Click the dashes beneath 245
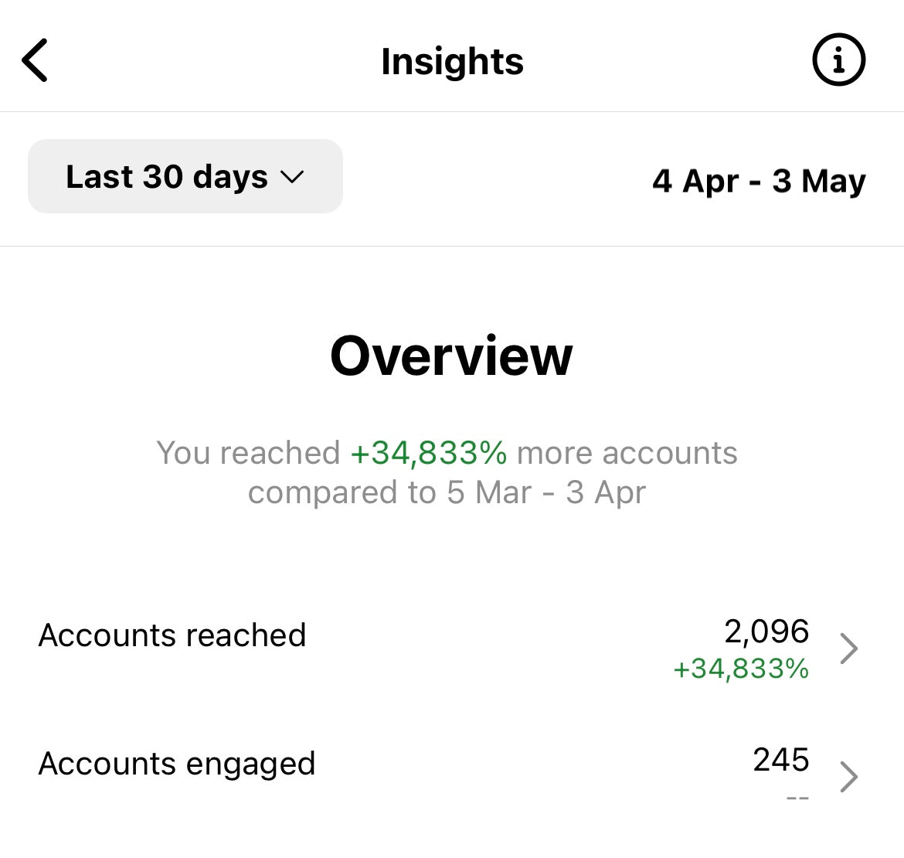Screen dimensions: 904x858 point(798,798)
